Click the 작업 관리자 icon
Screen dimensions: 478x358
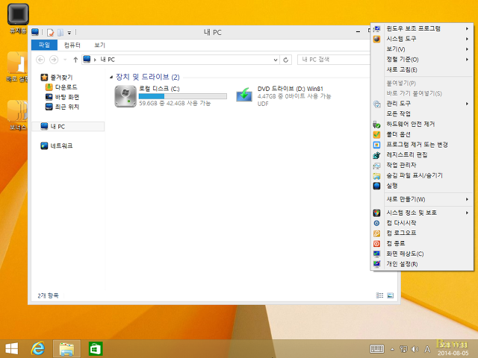376,166
